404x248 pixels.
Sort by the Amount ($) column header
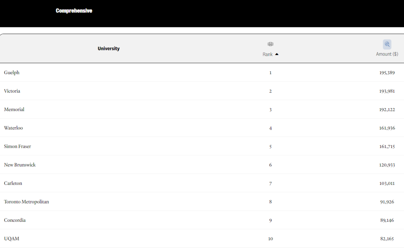387,54
